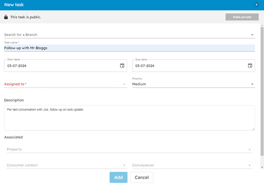Click the scrollbar up arrow
This screenshot has width=264, height=184.
coord(262,25)
